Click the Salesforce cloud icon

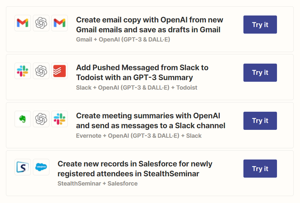pyautogui.click(x=41, y=167)
